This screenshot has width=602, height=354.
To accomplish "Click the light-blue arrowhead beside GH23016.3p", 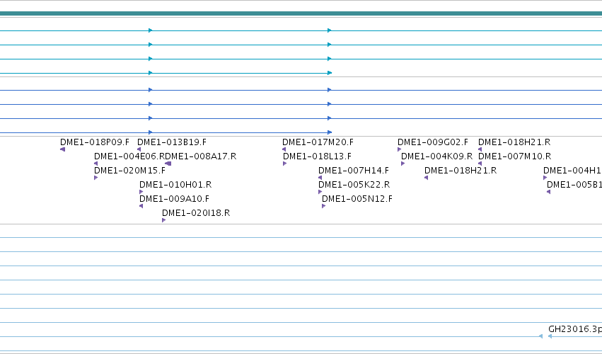I will (550, 336).
